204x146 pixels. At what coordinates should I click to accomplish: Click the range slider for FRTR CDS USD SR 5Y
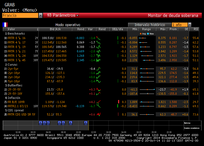147,114
